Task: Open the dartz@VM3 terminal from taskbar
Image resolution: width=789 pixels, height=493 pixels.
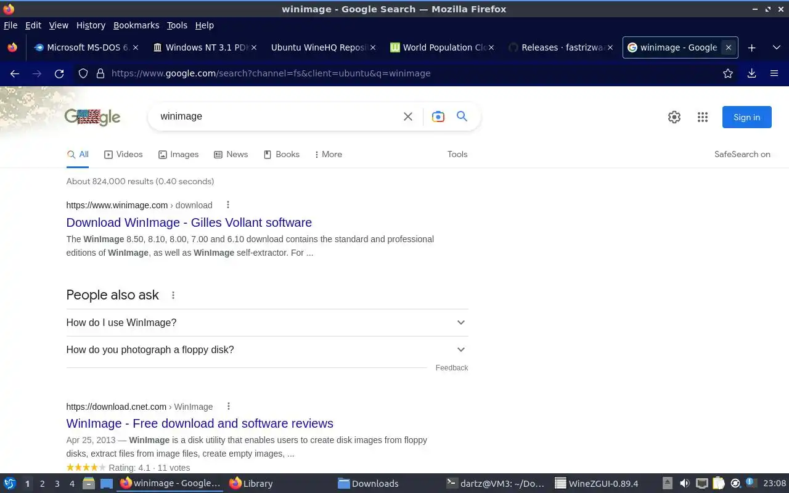Action: click(496, 483)
